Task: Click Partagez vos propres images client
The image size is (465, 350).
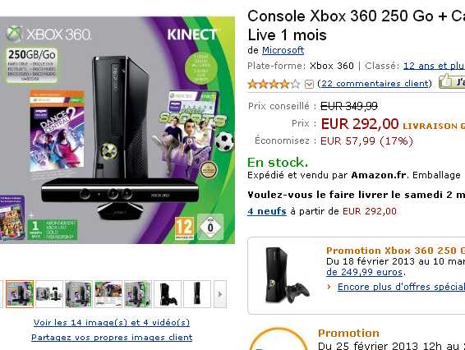Action: click(112, 337)
